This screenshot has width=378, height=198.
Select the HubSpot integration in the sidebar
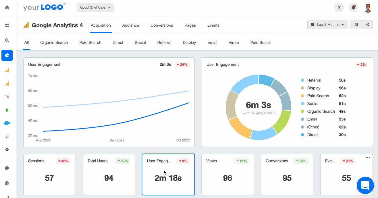point(7,97)
